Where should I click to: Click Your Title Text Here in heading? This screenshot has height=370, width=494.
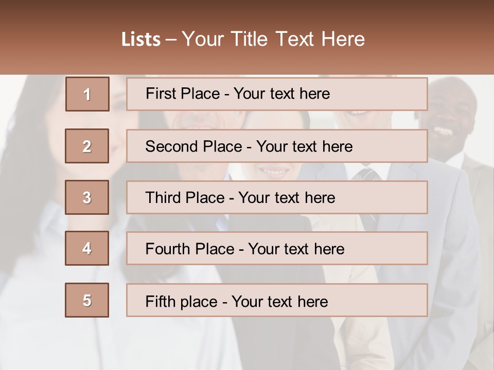click(273, 39)
